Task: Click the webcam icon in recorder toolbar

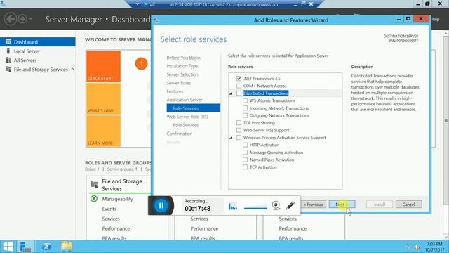Action: 276,205
